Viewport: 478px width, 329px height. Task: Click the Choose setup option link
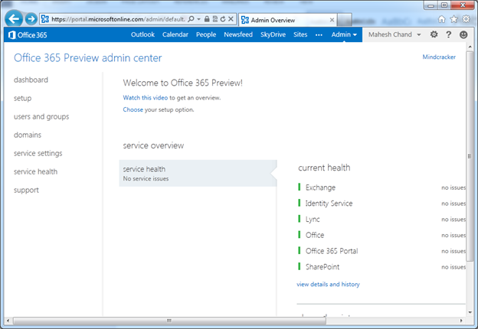[133, 109]
